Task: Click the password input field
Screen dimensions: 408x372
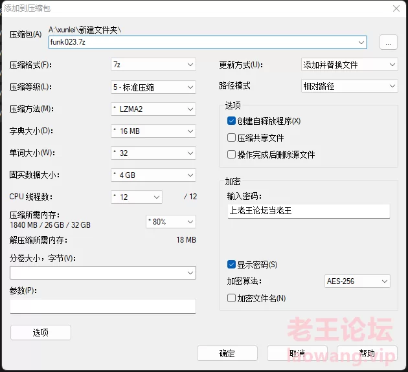Action: [309, 211]
